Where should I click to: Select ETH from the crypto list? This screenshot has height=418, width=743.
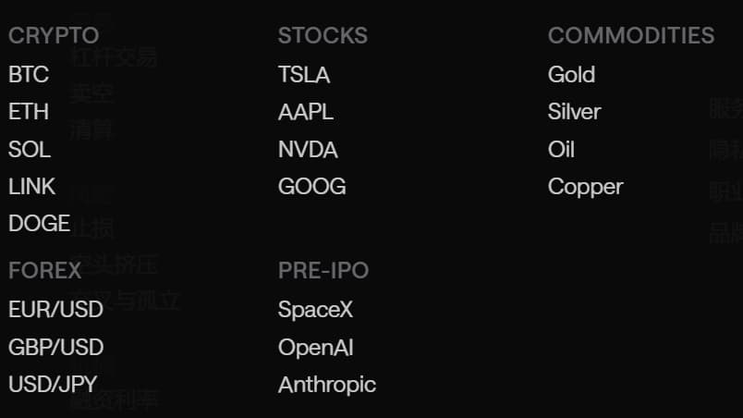(29, 112)
